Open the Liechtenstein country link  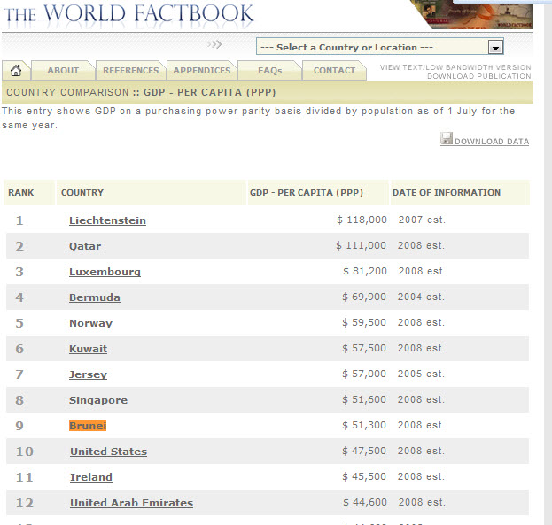pos(107,220)
